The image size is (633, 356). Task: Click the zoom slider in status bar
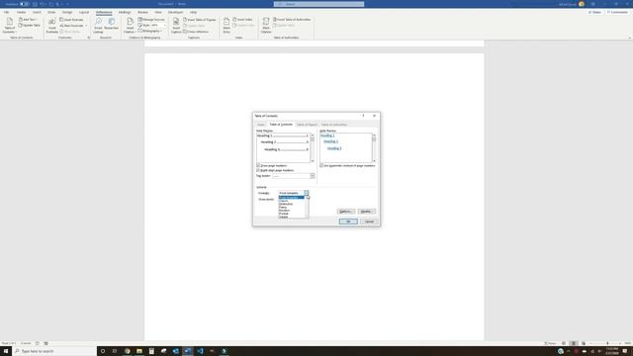coord(607,343)
